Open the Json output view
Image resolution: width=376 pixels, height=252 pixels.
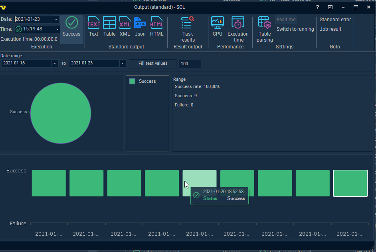[140, 27]
